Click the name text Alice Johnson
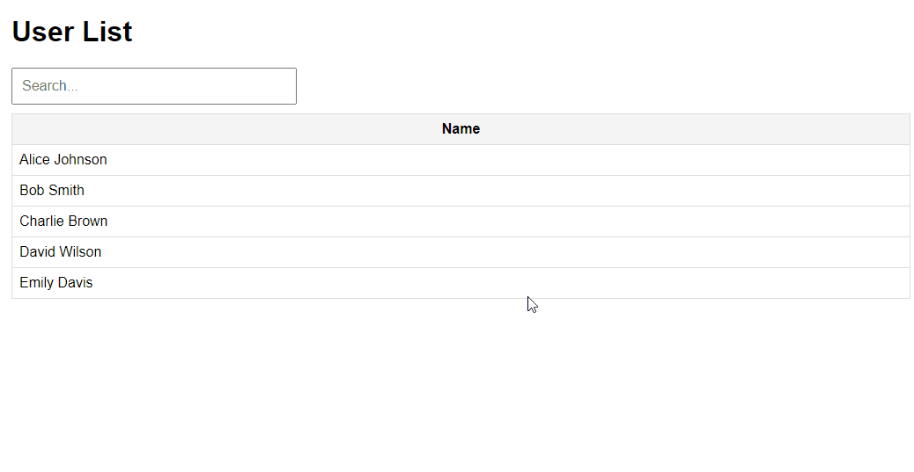The height and width of the screenshot is (472, 914). (x=63, y=160)
